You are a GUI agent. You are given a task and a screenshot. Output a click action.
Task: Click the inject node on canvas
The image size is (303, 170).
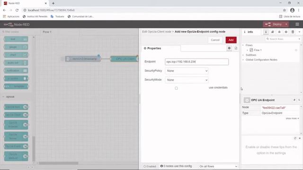click(x=83, y=59)
